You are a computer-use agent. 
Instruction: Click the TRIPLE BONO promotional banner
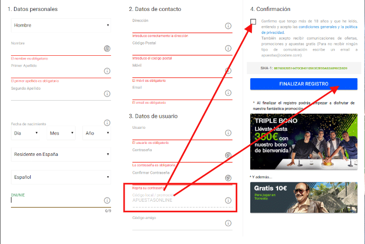coord(304,142)
